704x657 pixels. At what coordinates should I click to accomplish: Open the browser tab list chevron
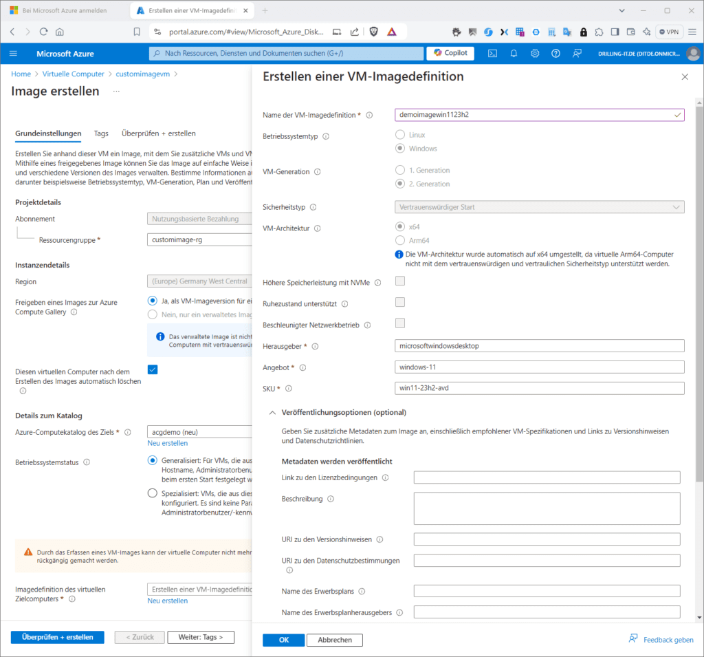pos(621,11)
